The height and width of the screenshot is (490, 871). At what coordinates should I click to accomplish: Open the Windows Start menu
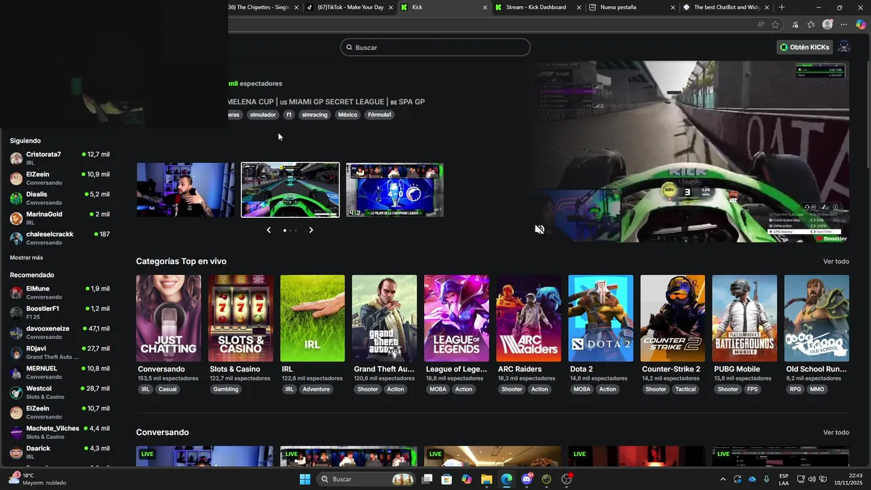tap(305, 479)
